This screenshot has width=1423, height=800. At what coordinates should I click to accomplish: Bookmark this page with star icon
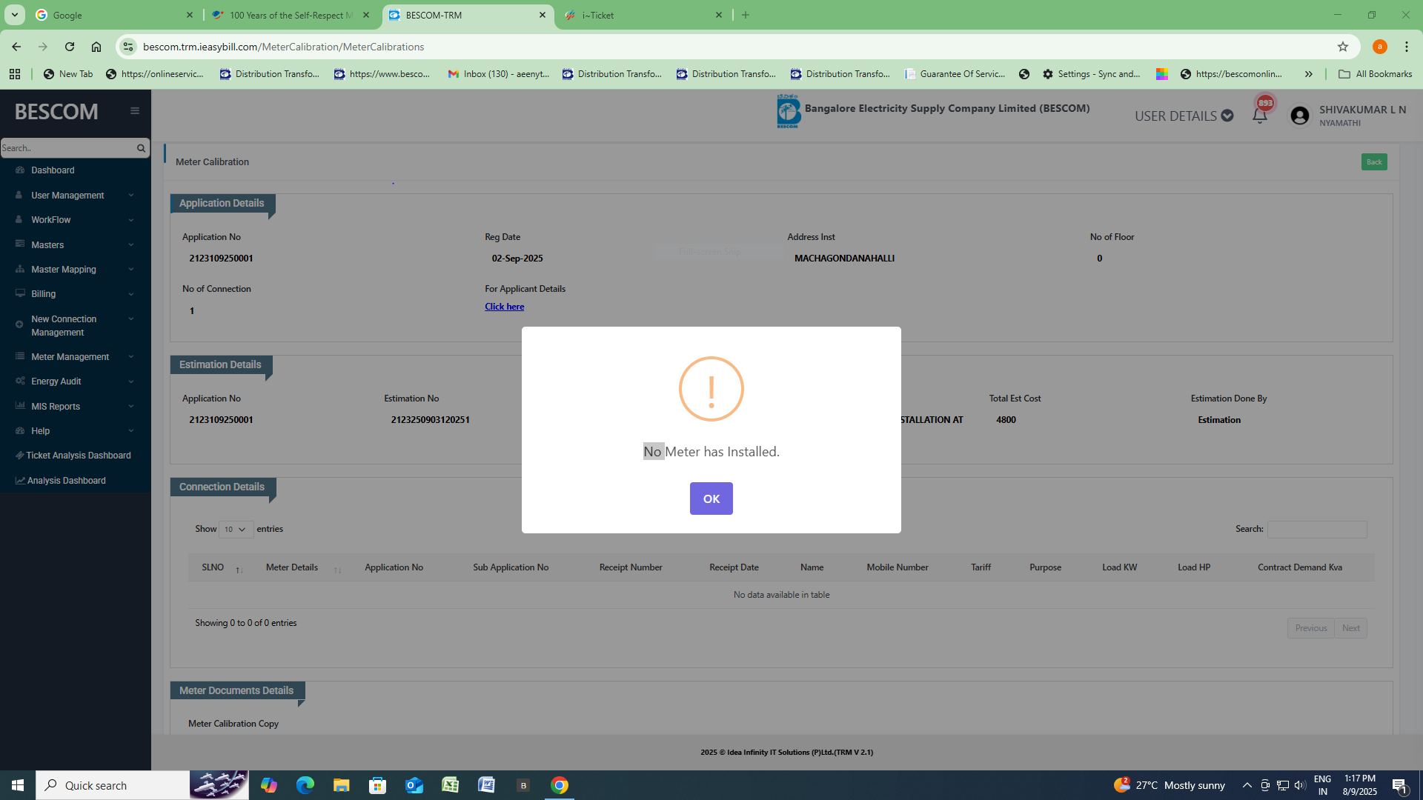[1343, 47]
